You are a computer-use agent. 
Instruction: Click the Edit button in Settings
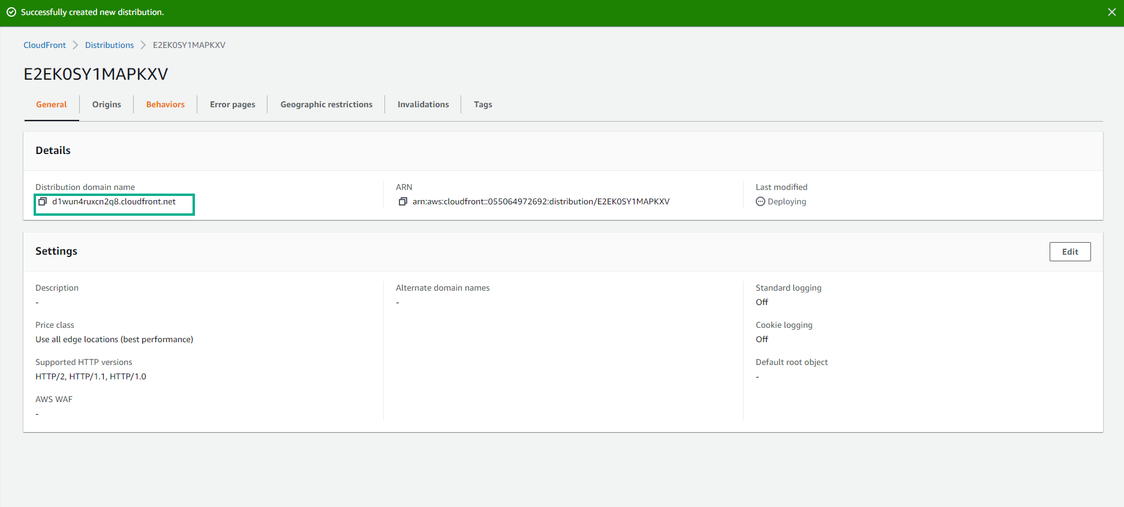tap(1070, 252)
